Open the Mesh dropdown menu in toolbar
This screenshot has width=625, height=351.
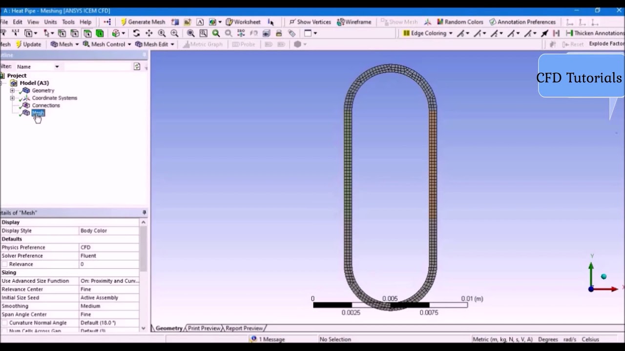[64, 44]
